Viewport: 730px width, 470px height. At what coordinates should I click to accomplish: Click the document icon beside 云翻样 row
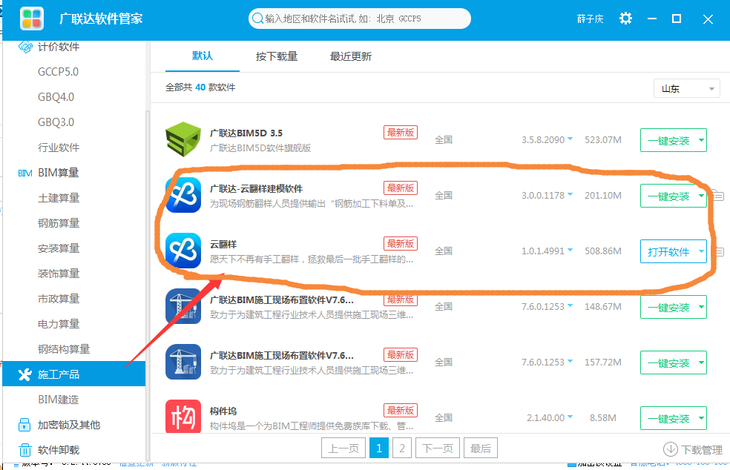720,252
